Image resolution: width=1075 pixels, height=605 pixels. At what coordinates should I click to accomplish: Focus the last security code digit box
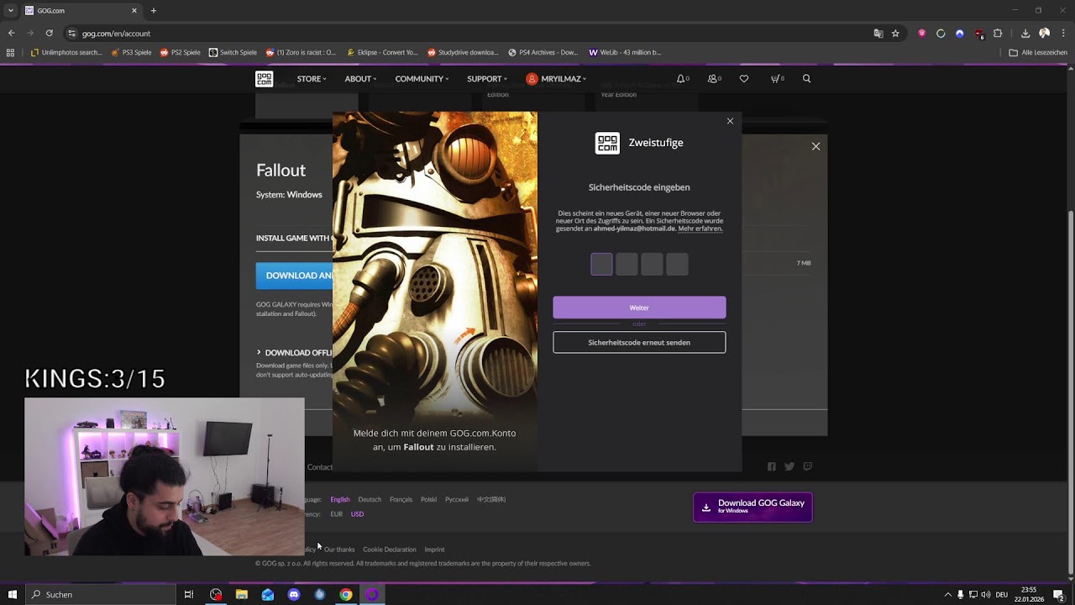(x=677, y=265)
